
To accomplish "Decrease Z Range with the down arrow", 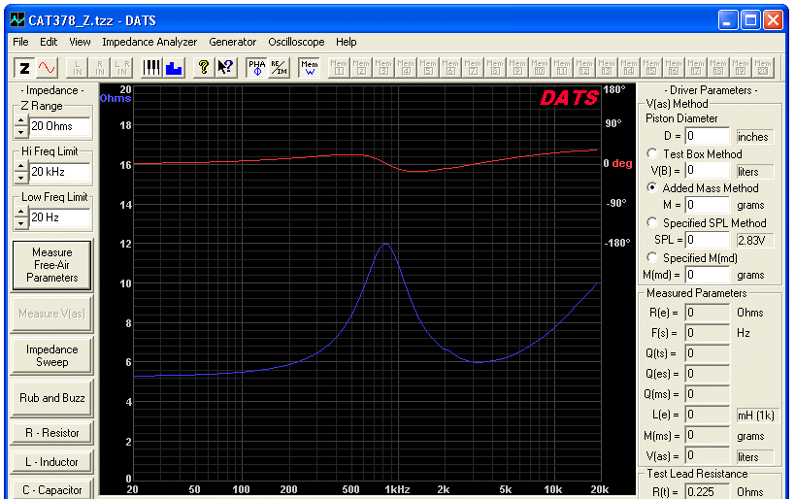I will pos(20,132).
